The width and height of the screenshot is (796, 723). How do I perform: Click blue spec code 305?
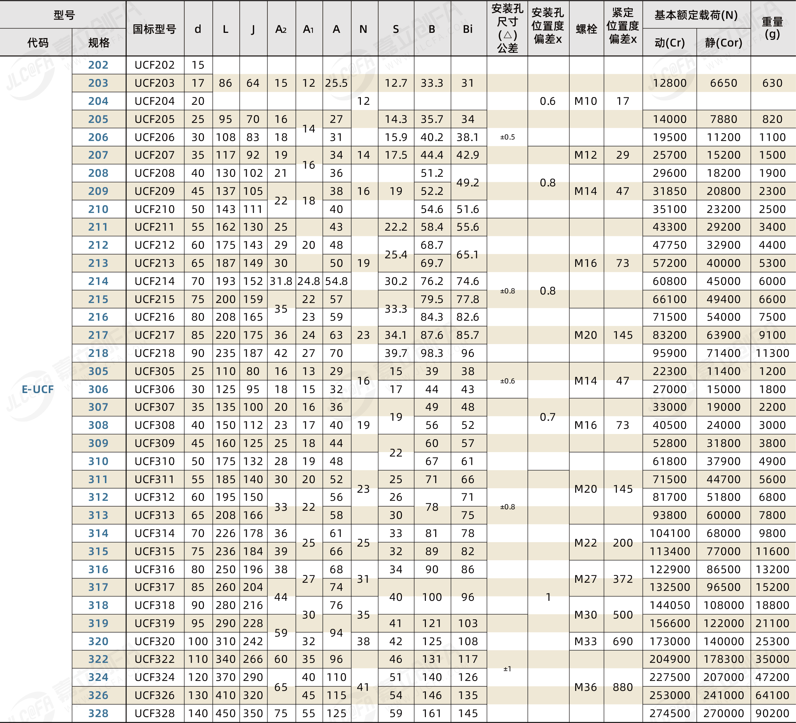point(98,371)
